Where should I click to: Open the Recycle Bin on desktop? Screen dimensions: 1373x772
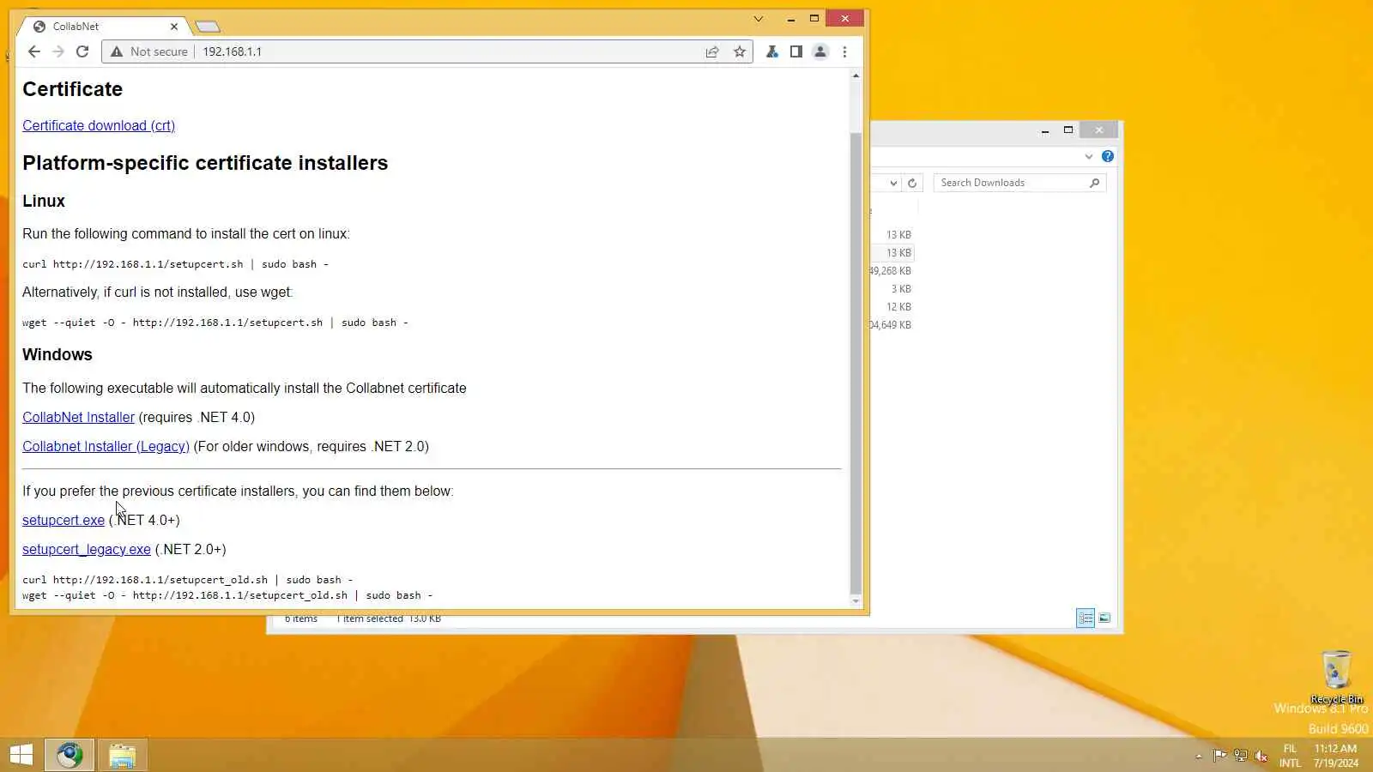(1336, 678)
